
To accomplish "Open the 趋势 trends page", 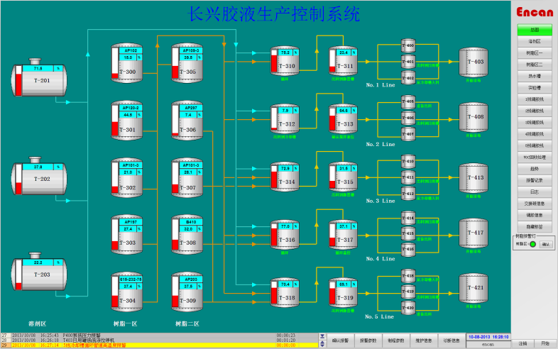I will point(535,169).
